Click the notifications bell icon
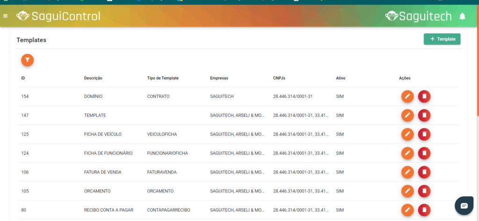This screenshot has height=221, width=479. pos(462,17)
